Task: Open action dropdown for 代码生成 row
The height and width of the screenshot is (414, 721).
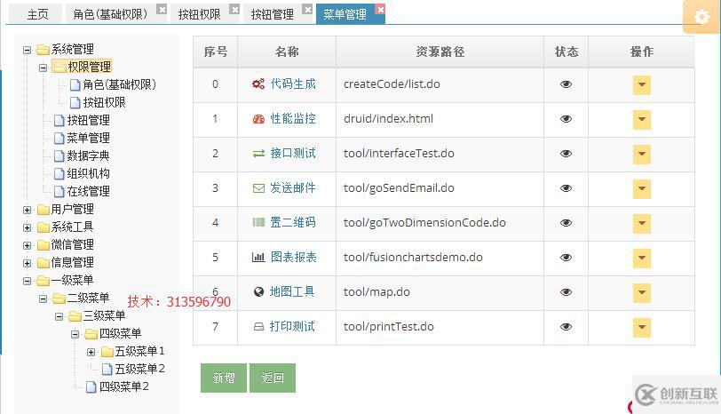Action: click(x=641, y=85)
